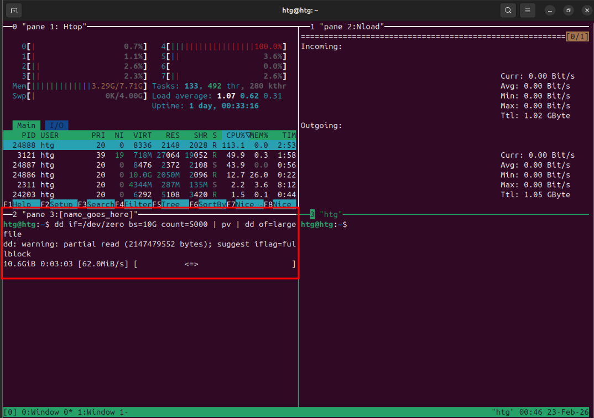Screen dimensions: 594x418
Task: Click the Outgoing label in nload
Action: [321, 126]
